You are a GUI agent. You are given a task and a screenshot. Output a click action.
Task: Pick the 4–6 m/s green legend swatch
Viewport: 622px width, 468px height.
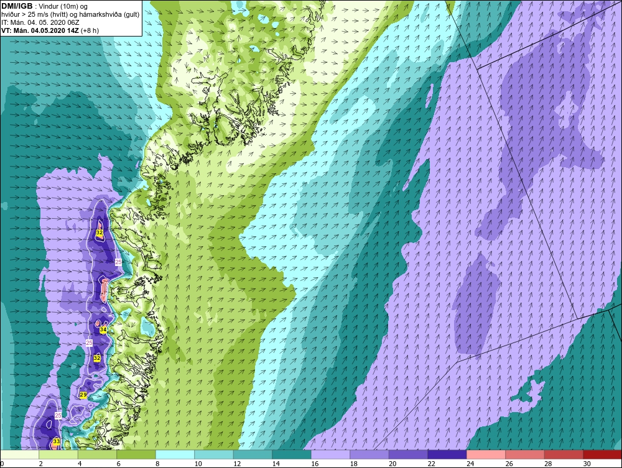pyautogui.click(x=97, y=454)
